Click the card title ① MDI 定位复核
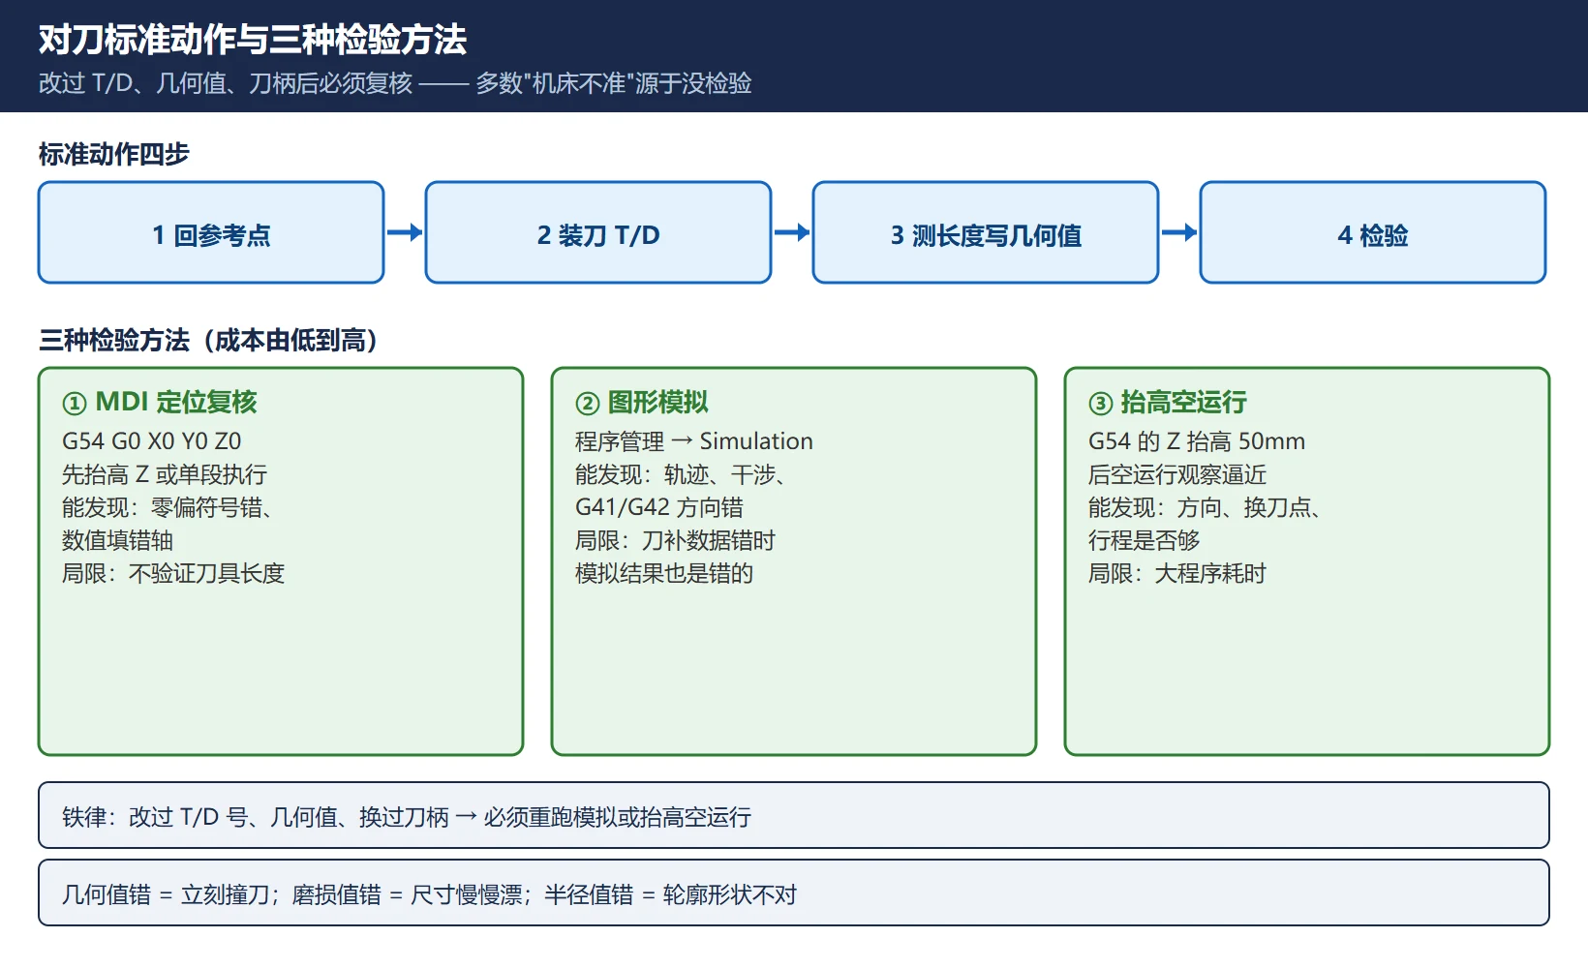1588x968 pixels. 160,402
